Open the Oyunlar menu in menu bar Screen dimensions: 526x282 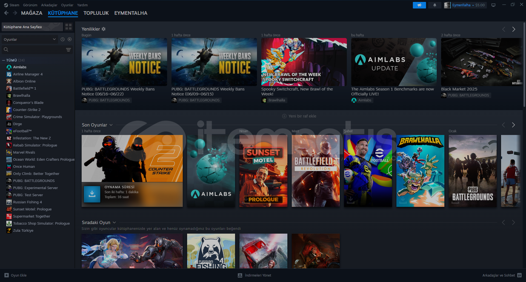67,5
